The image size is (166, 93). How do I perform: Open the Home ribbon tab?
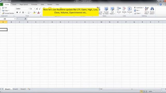coord(7,5)
